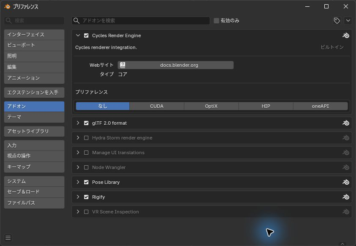Click the add-on tag filter icon
Viewport: 356px width, 246px height.
(337, 21)
